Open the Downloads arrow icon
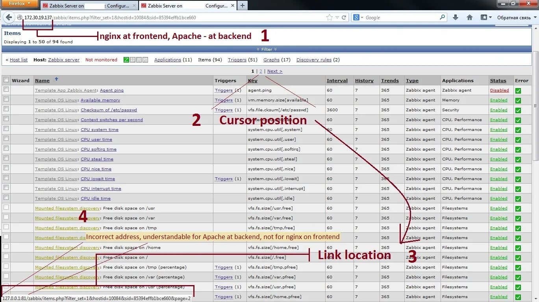 pos(456,17)
